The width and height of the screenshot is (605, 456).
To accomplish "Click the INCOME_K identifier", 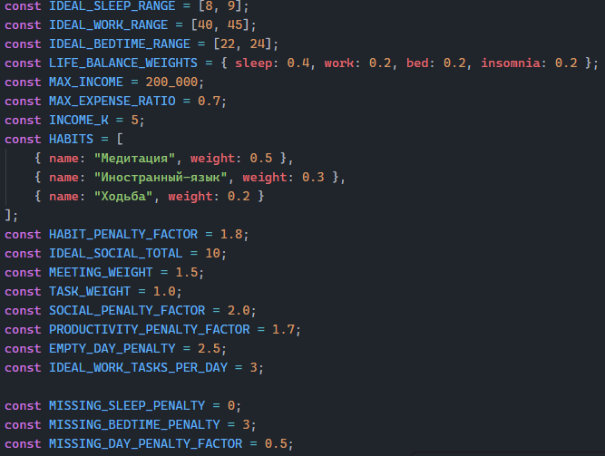I will point(78,120).
